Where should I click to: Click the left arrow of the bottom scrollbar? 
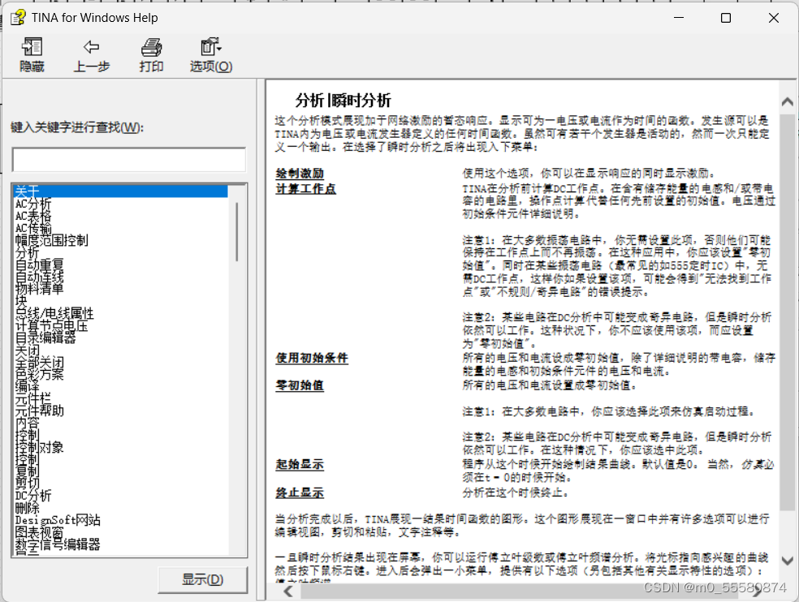tap(287, 591)
